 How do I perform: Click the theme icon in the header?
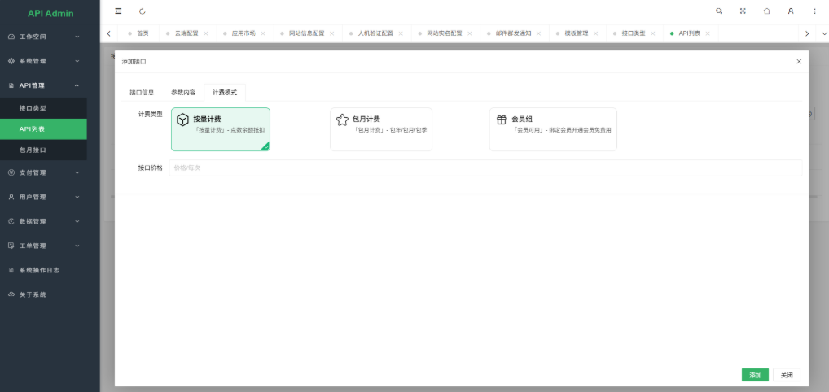coord(766,11)
